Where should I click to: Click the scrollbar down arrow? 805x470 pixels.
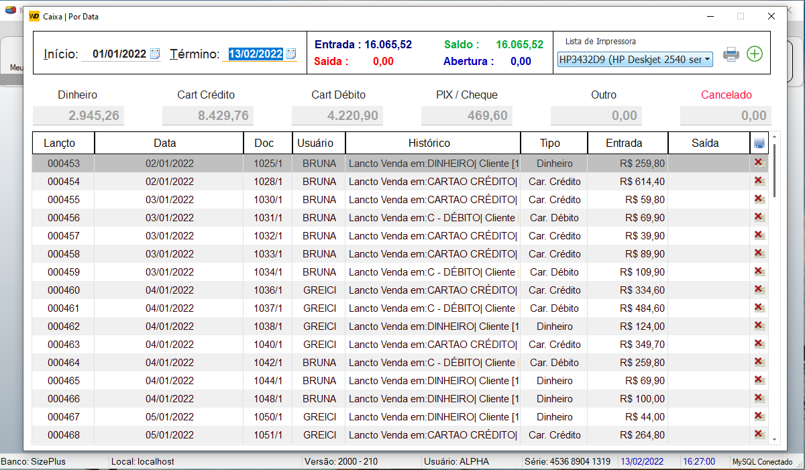pyautogui.click(x=775, y=439)
